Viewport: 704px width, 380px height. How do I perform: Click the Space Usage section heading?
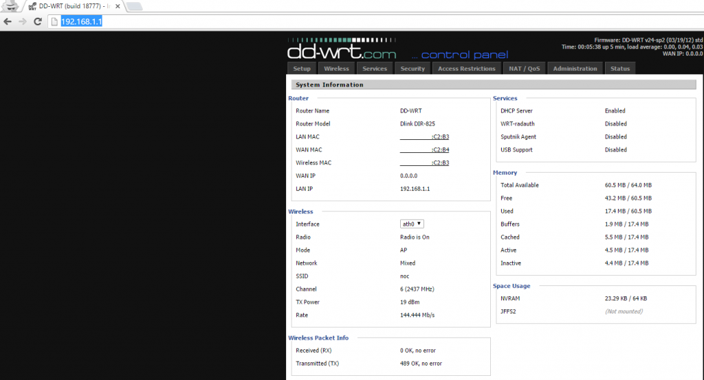coord(511,286)
